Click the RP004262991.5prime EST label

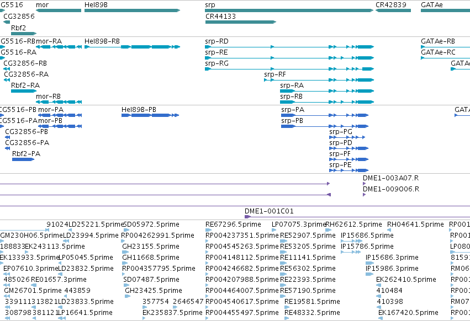click(x=157, y=236)
